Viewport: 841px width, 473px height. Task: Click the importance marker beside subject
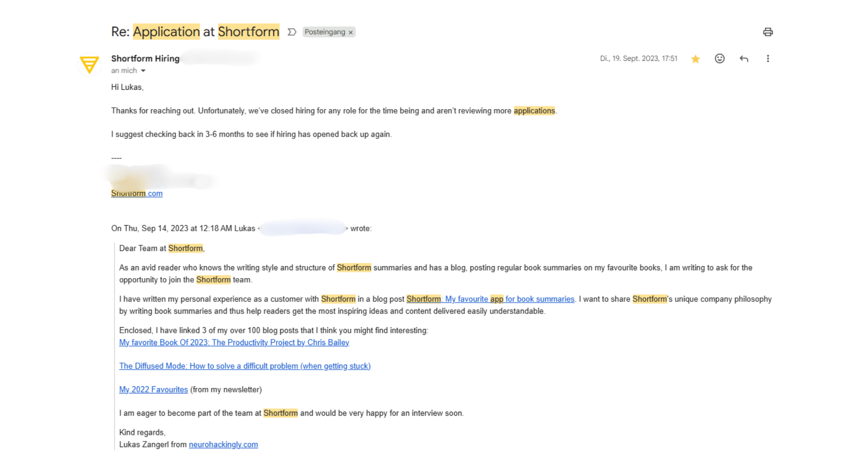coord(292,32)
